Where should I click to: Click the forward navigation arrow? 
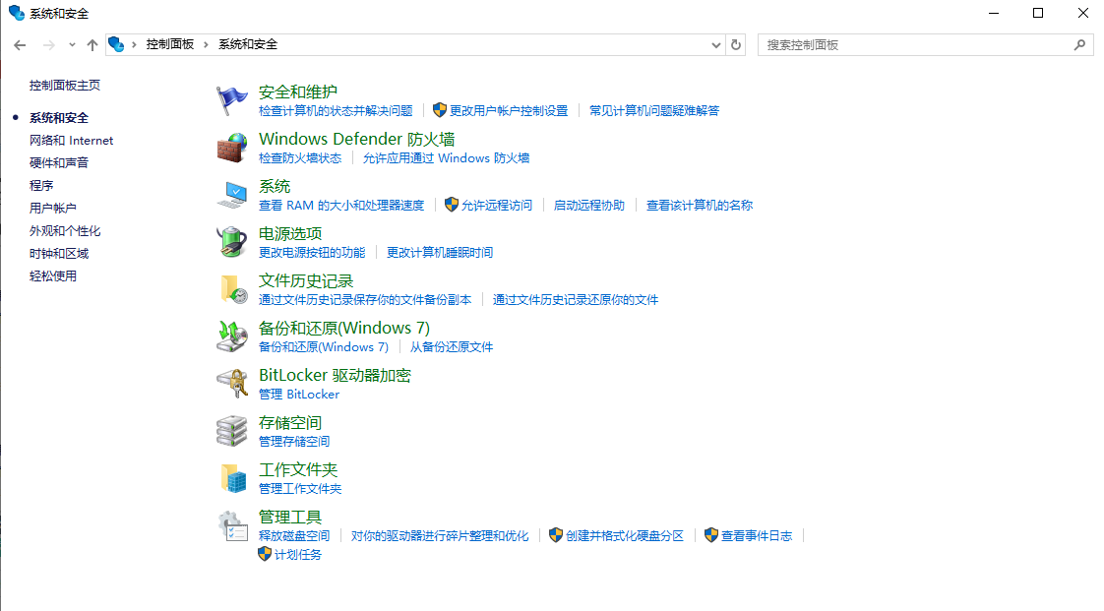48,45
